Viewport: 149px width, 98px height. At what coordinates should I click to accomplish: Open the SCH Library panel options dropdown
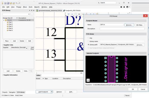pos(30,10)
